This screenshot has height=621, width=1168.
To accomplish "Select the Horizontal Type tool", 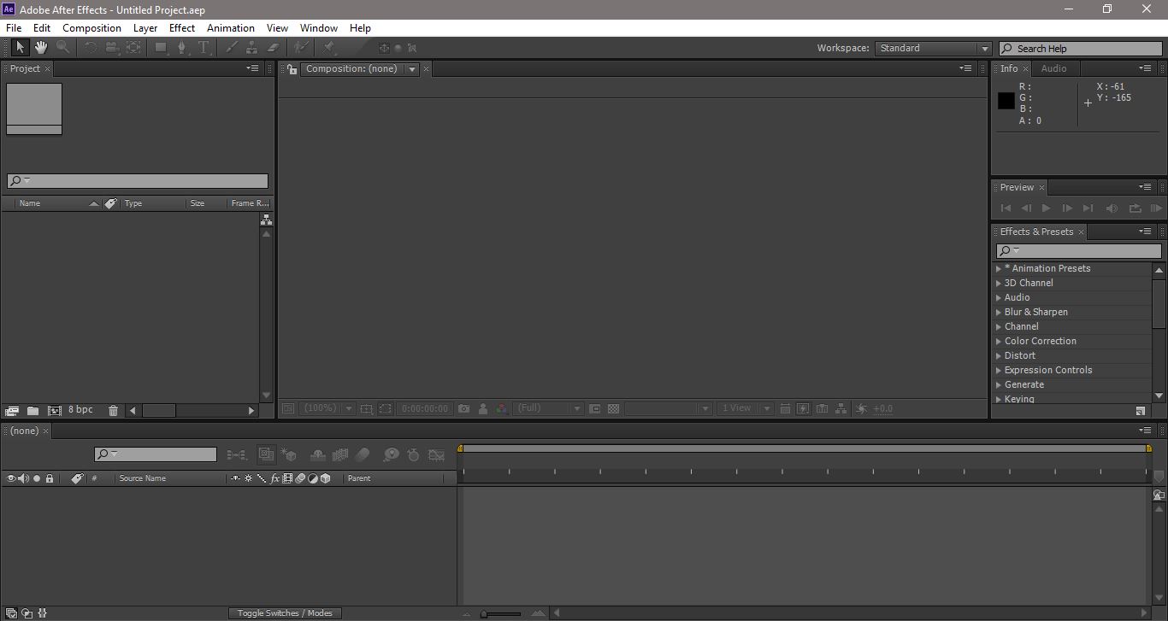I will [204, 48].
